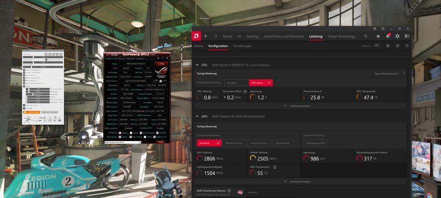Click the BIOS share icon in GPU-Z
Image resolution: width=441 pixels, height=198 pixels.
click(x=156, y=81)
